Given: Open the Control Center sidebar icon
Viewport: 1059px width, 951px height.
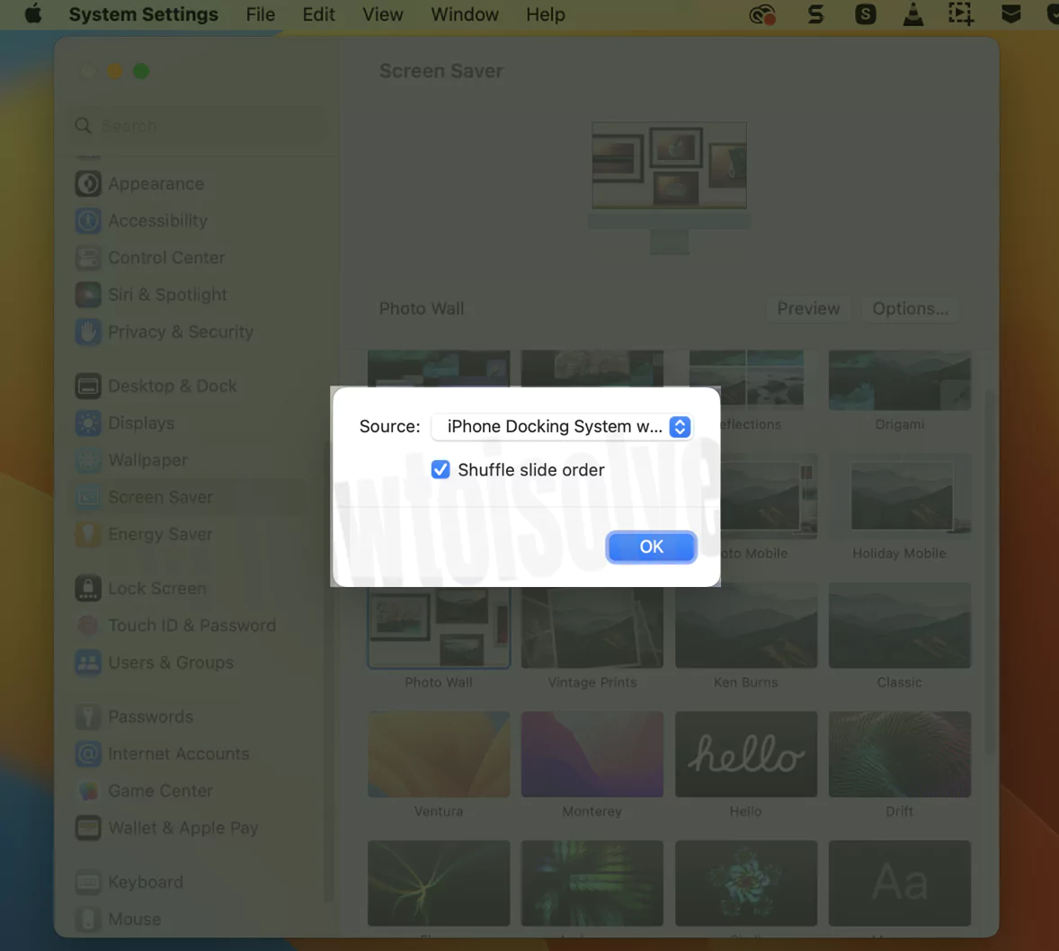Looking at the screenshot, I should click(x=88, y=258).
